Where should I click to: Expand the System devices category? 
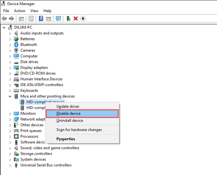(10, 159)
